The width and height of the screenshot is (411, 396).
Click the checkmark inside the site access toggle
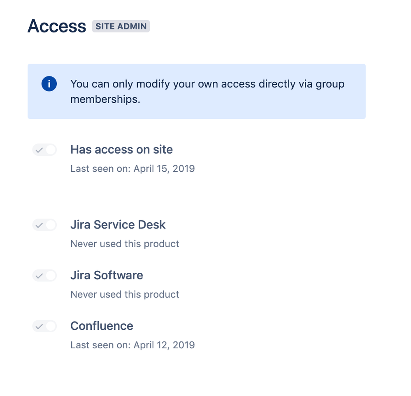pyautogui.click(x=39, y=150)
